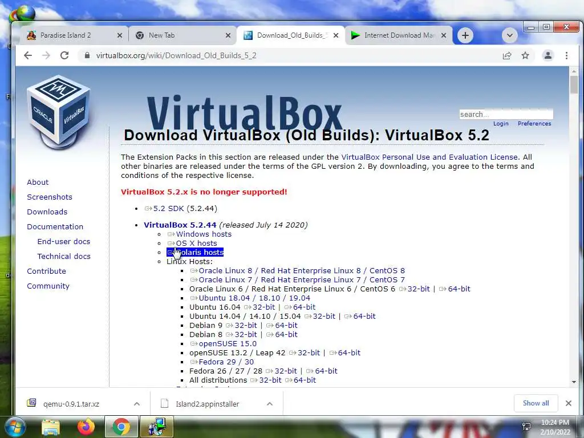Close the Download_Old_Builds tab
Viewport: 584px width, 438px height.
click(x=336, y=35)
